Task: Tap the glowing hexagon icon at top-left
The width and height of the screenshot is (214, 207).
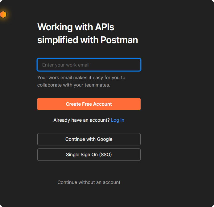Action: point(3,14)
